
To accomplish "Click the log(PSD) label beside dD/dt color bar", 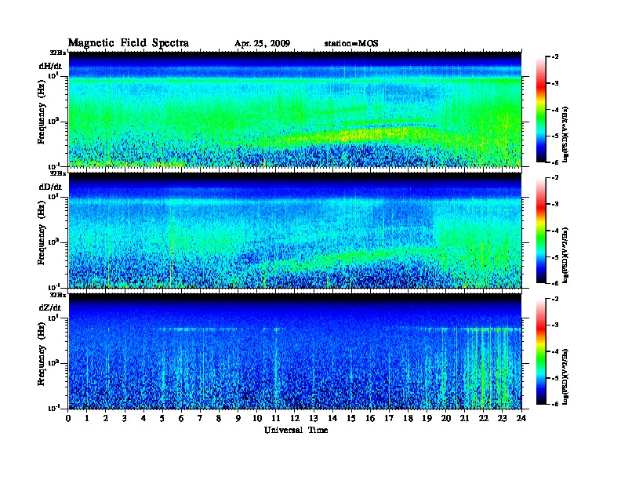I will click(x=565, y=255).
